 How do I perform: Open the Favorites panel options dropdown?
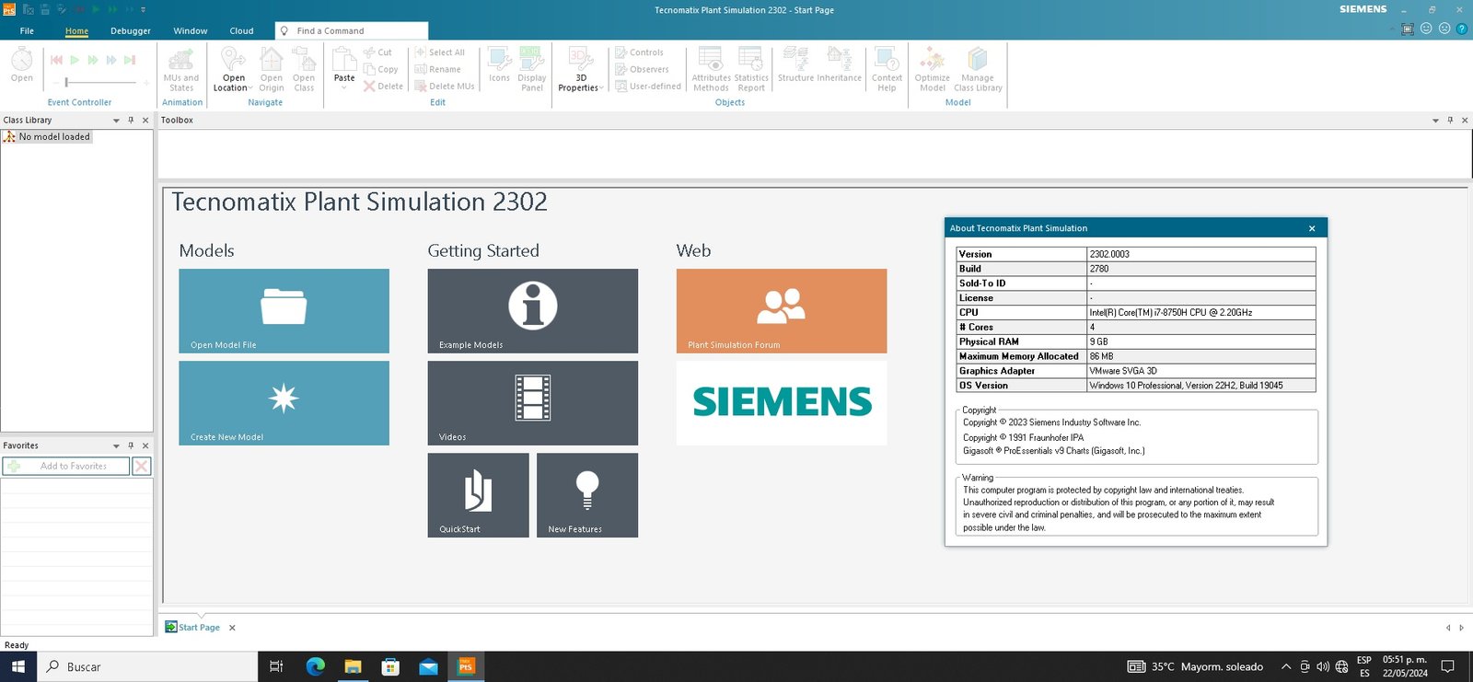116,445
